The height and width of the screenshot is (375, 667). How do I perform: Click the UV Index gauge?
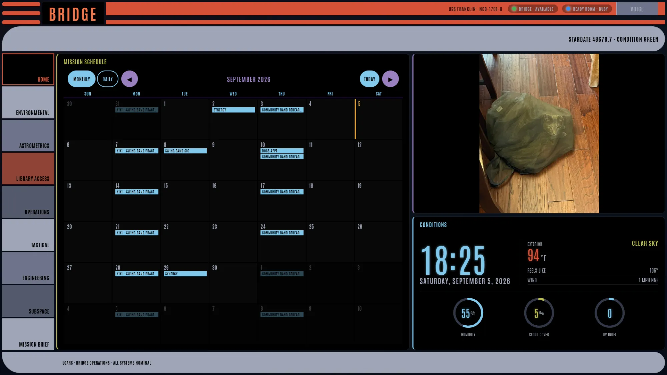pyautogui.click(x=610, y=313)
